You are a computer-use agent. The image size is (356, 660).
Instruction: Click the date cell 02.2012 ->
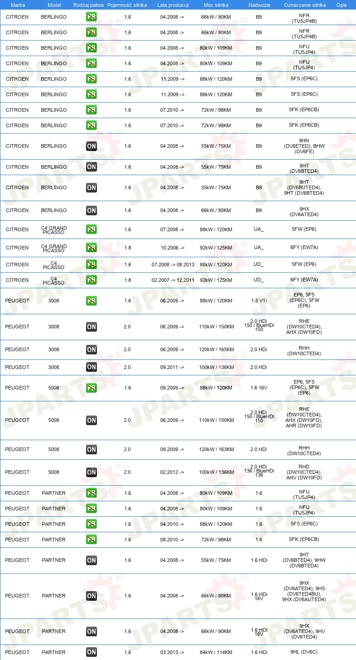pos(173,473)
